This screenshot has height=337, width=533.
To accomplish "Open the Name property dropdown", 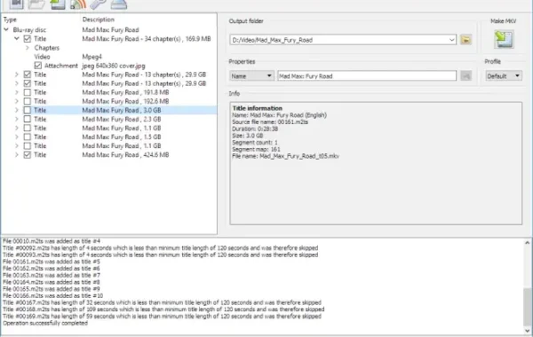I will 251,75.
